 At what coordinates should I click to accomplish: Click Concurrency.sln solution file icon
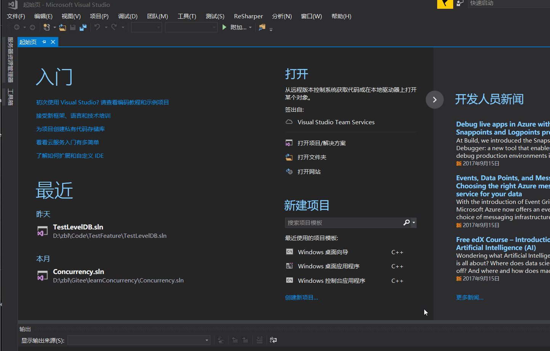click(x=42, y=276)
